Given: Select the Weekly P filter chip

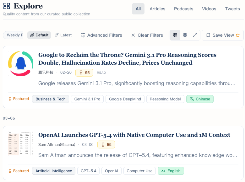Looking at the screenshot, I should click(13, 35).
